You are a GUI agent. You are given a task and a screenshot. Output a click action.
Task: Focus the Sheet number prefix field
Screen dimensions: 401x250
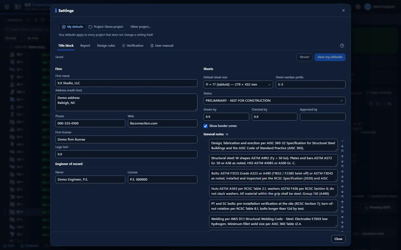[310, 84]
